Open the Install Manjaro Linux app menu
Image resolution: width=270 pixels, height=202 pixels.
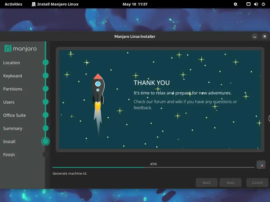click(55, 4)
